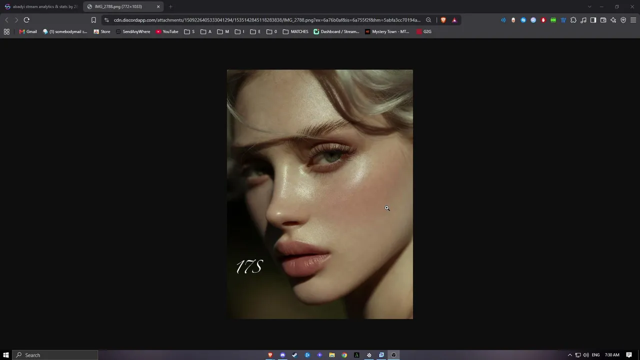Zoom into the displayed portrait image
Screen dimensions: 640x360
pyautogui.click(x=320, y=194)
